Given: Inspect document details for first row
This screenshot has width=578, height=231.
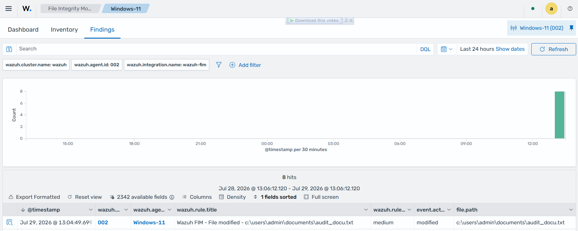Looking at the screenshot, I should click(10, 222).
